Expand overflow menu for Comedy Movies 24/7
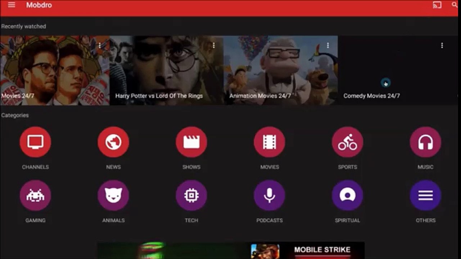This screenshot has width=461, height=259. tap(442, 45)
